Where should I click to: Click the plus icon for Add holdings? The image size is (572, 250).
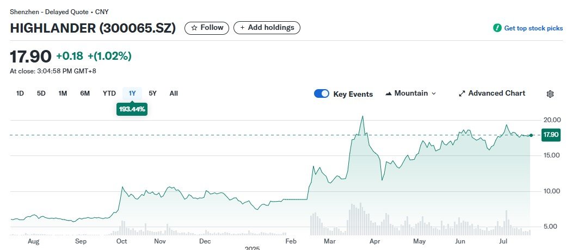242,28
